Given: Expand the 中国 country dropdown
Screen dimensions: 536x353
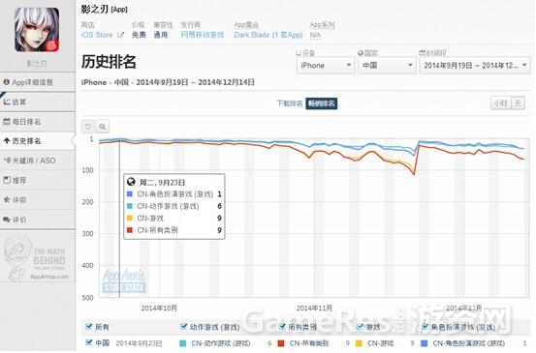Looking at the screenshot, I should (387, 65).
